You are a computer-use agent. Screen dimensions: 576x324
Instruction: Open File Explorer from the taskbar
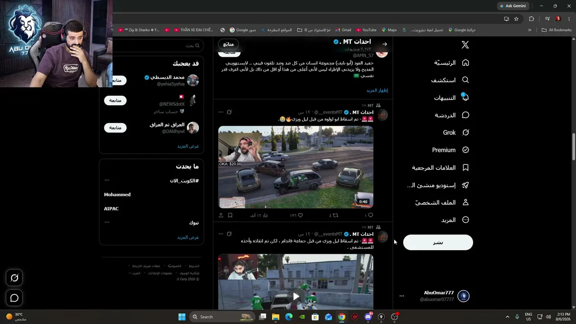point(276,317)
